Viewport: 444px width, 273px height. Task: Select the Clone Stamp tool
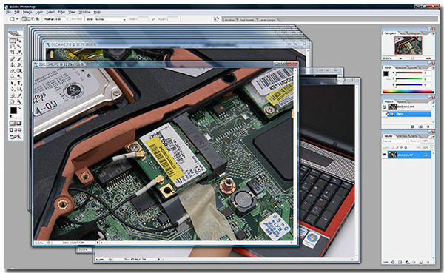(13, 64)
